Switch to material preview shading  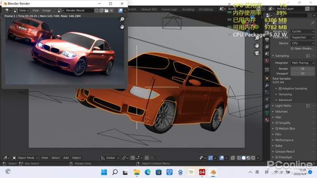click(x=249, y=158)
